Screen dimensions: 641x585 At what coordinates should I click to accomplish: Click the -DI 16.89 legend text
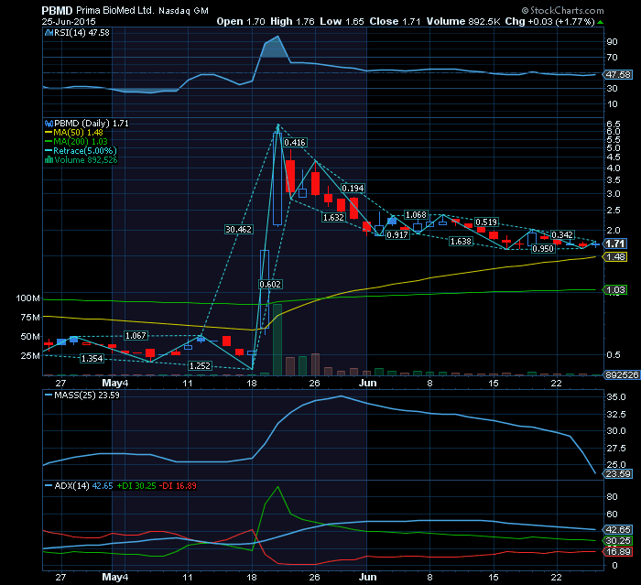click(178, 486)
